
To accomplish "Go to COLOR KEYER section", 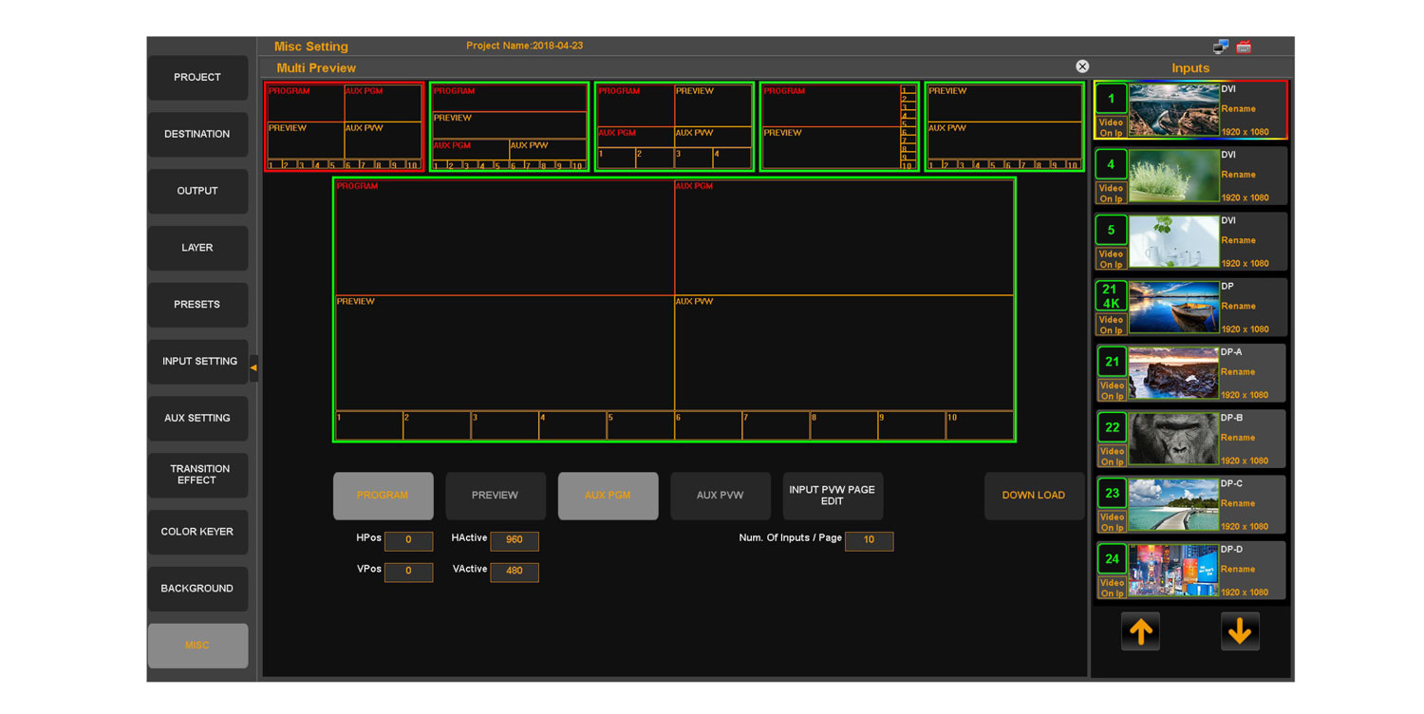I will click(x=197, y=532).
